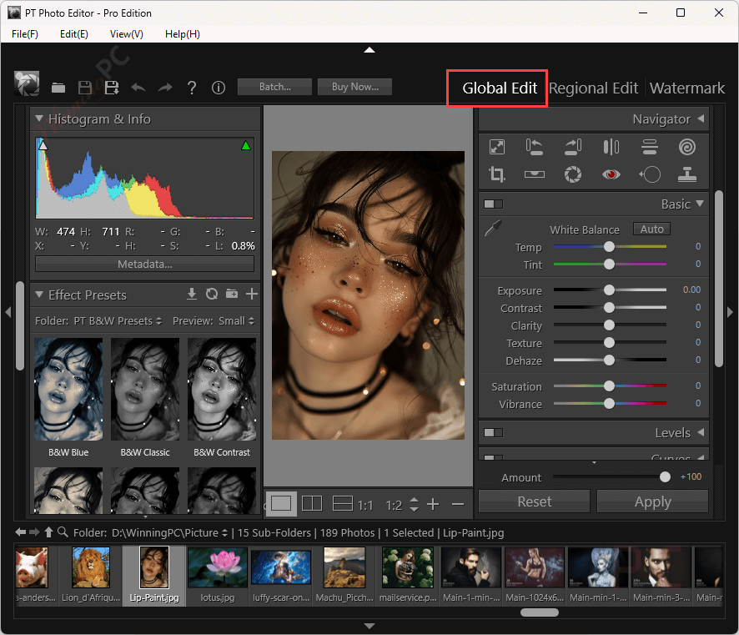Import presets with the download arrow icon
Viewport: 739px width, 635px height.
click(191, 295)
